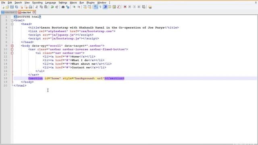Image resolution: width=258 pixels, height=145 pixels.
Task: Open the ? help menu
Action: (109, 3)
